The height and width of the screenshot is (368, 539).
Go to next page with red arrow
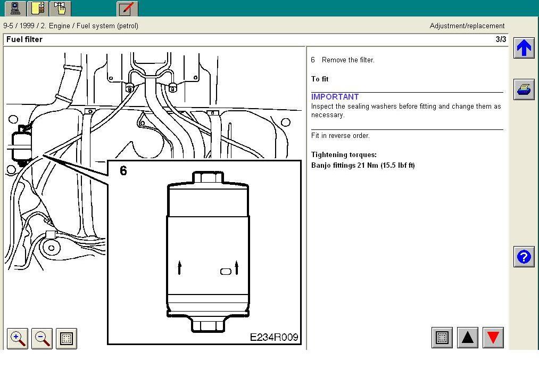tap(493, 338)
